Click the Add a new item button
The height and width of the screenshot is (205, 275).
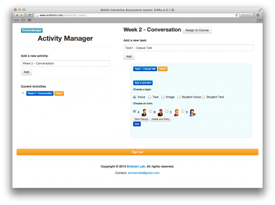pos(143,83)
